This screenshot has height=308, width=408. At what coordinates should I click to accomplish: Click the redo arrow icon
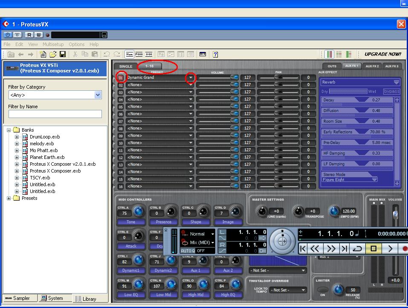click(117, 55)
